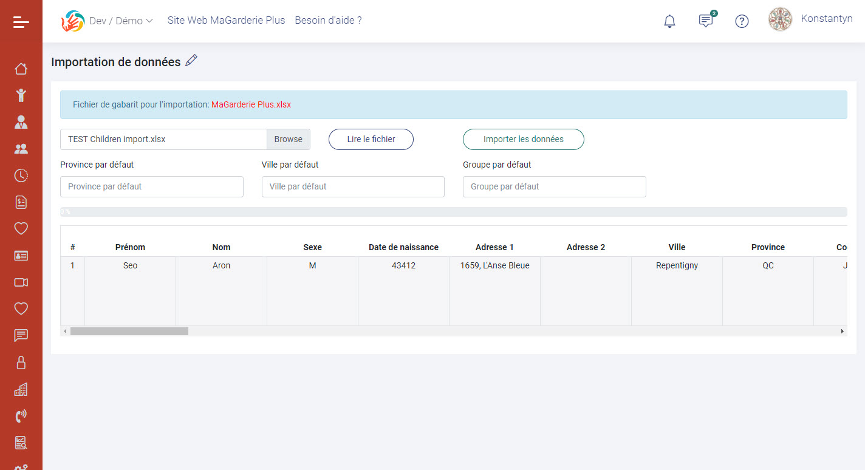Open the lock icon in the sidebar
The image size is (865, 470).
click(21, 363)
